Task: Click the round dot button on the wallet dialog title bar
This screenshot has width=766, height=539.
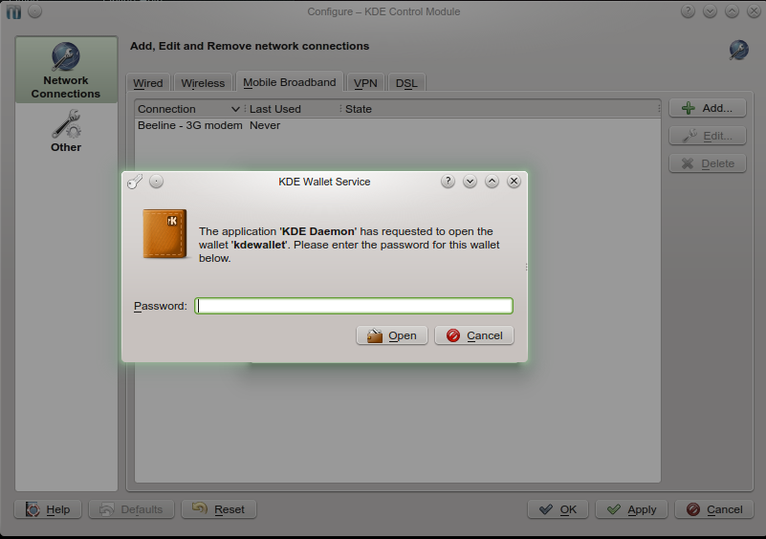Action: pyautogui.click(x=156, y=182)
